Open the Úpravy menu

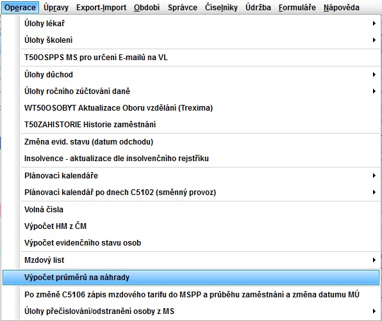coord(56,8)
